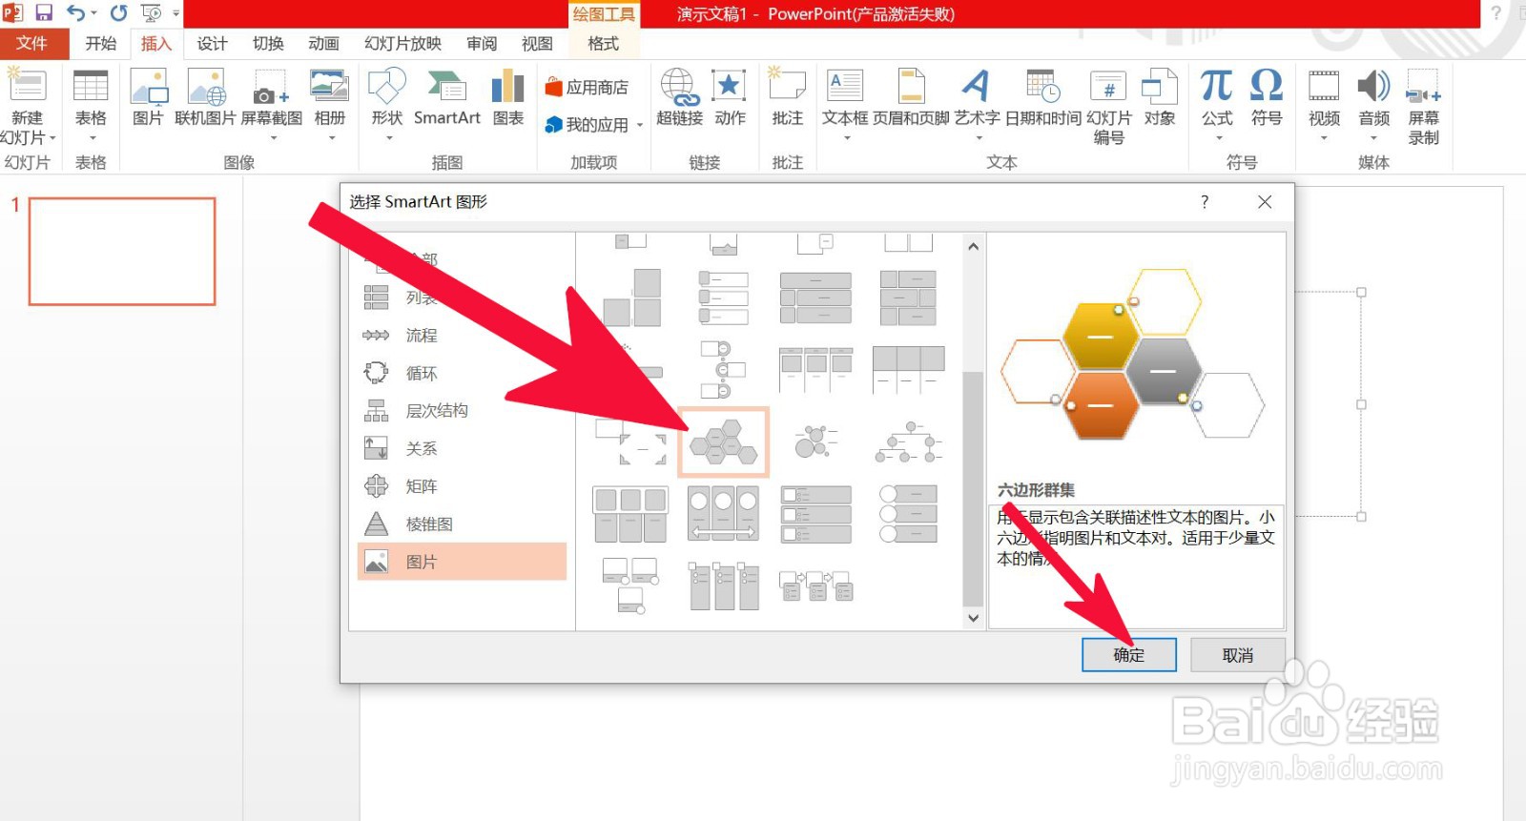This screenshot has width=1526, height=821.
Task: Insert a 表格 table
Action: coord(91,103)
